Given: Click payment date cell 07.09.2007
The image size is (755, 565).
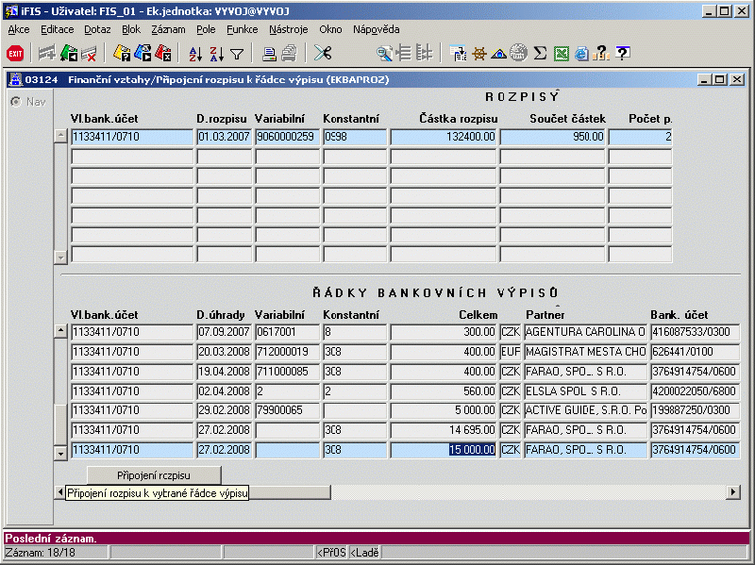Looking at the screenshot, I should point(225,332).
